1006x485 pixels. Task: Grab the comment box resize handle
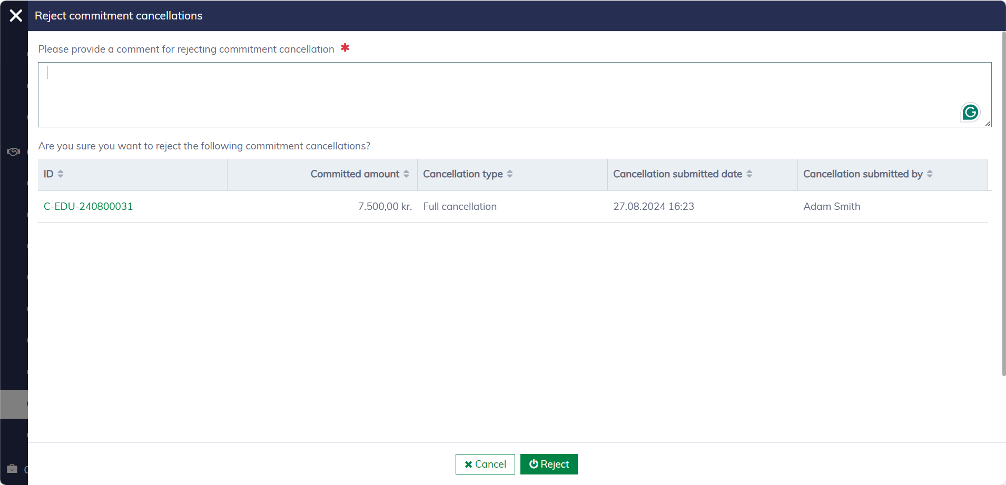988,124
